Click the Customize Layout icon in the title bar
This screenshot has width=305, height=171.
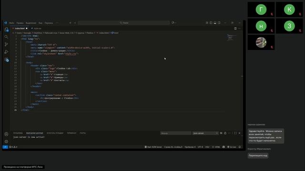click(x=207, y=23)
